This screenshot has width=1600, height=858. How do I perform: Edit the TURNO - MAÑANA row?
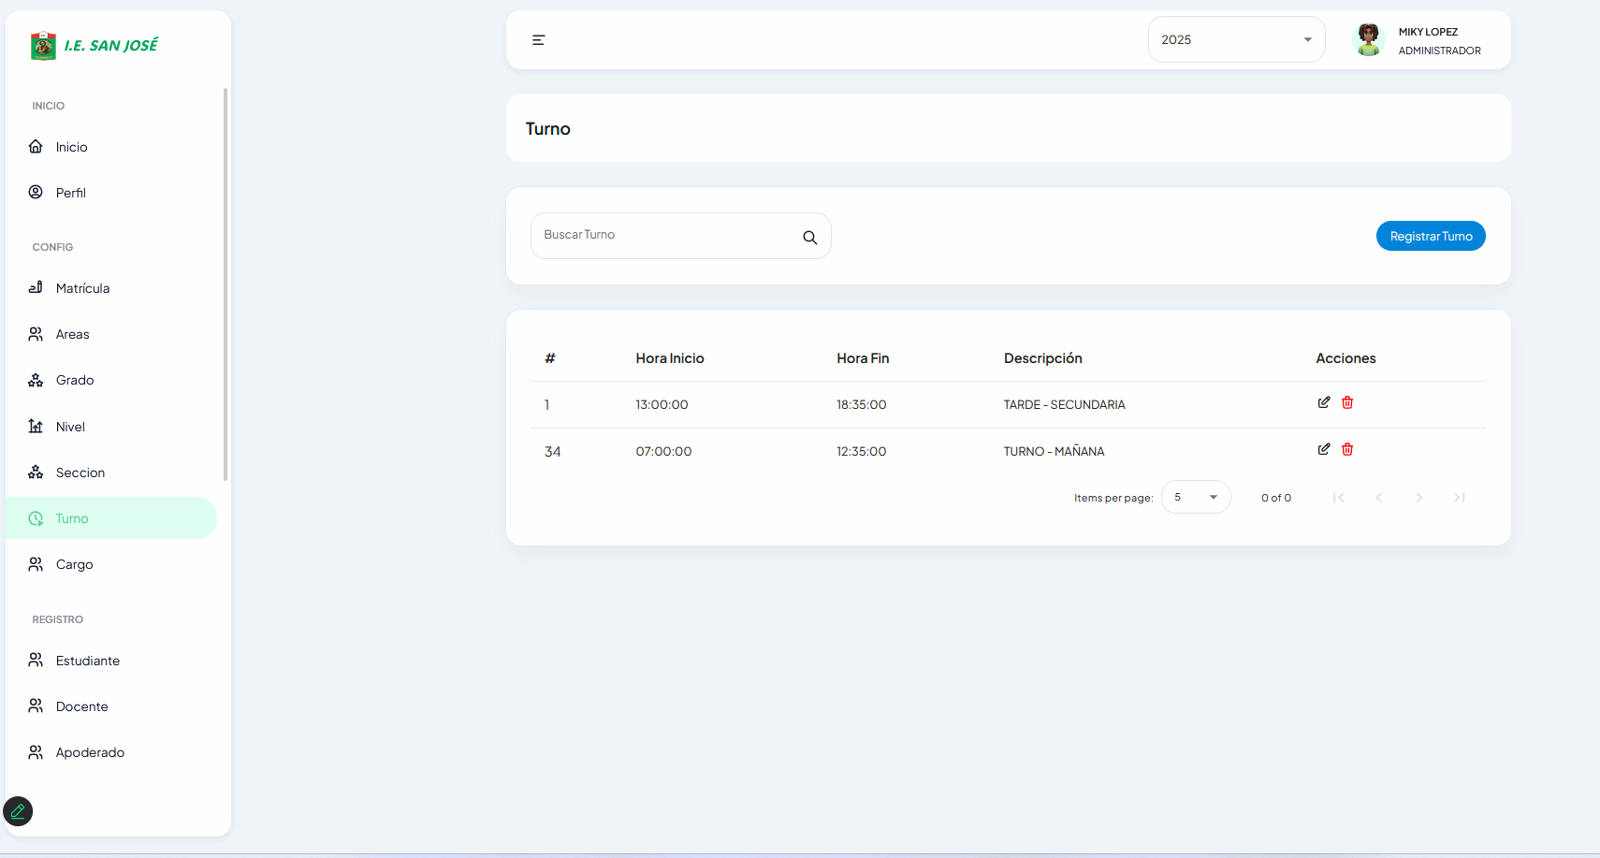[x=1324, y=449]
